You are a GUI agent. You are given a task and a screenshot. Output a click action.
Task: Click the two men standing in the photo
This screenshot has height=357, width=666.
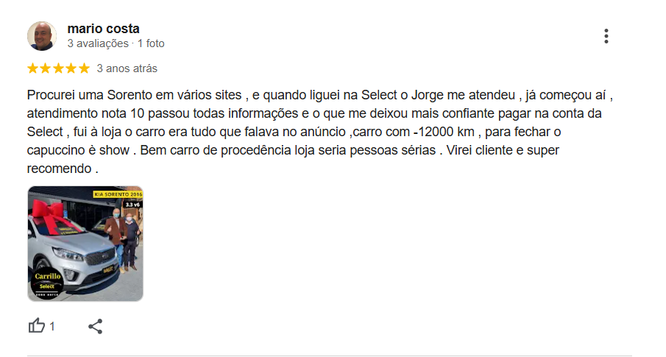(x=122, y=238)
